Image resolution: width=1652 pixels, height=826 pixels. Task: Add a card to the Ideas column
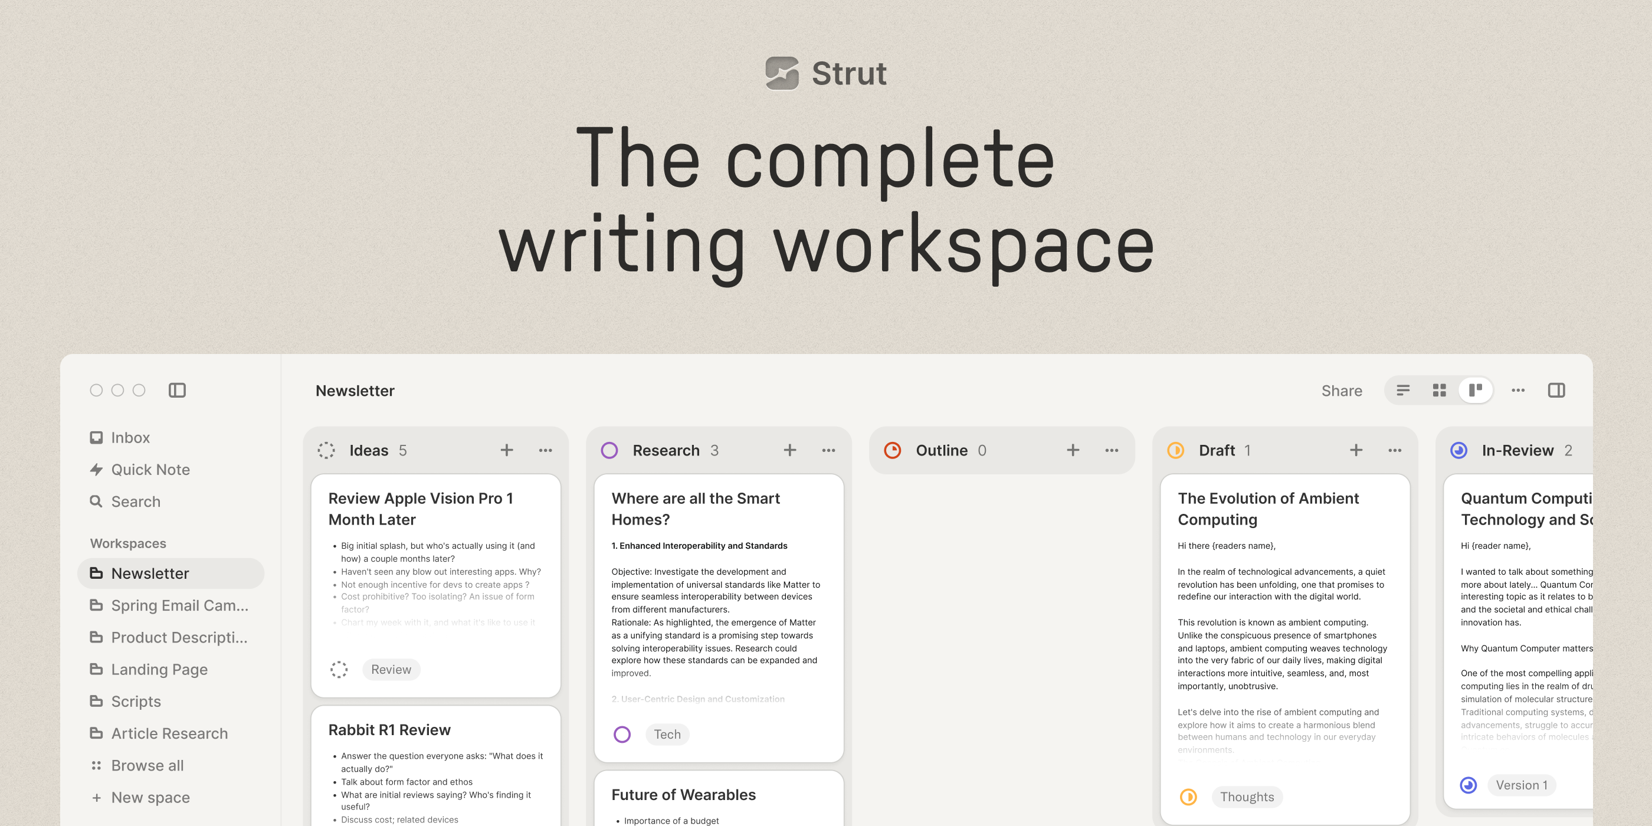[507, 450]
